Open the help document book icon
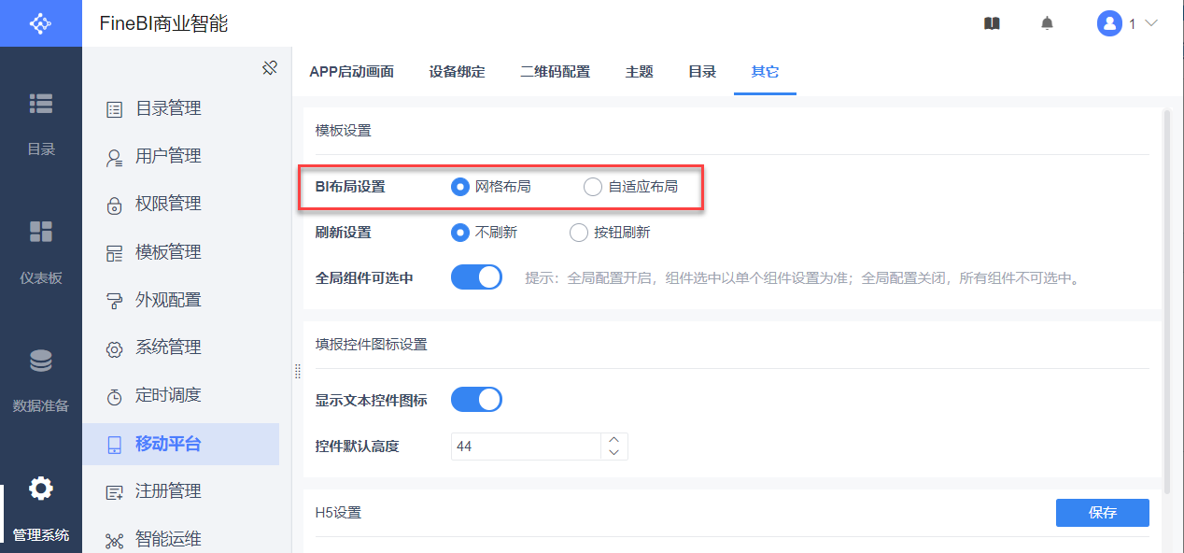Screen dimensions: 1184x553 point(992,23)
